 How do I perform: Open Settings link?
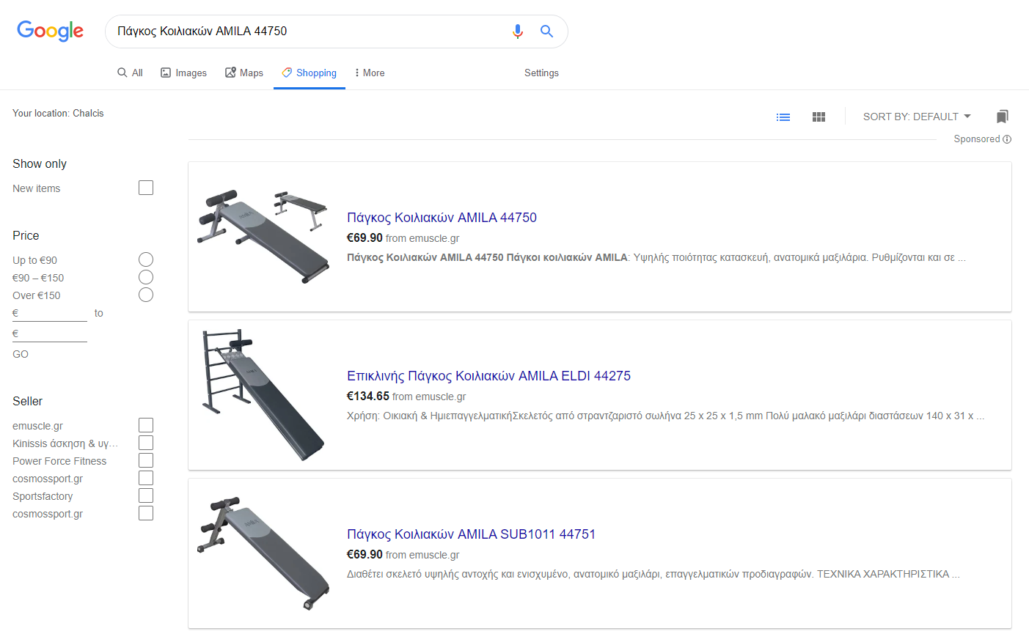(541, 73)
